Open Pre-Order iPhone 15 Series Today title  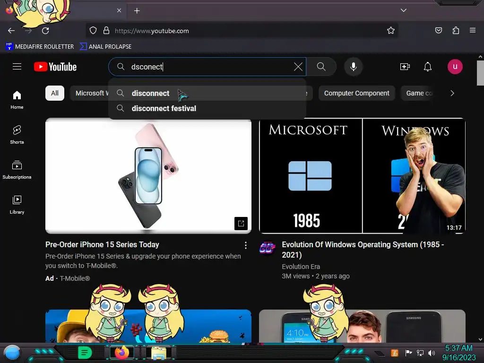pyautogui.click(x=102, y=245)
